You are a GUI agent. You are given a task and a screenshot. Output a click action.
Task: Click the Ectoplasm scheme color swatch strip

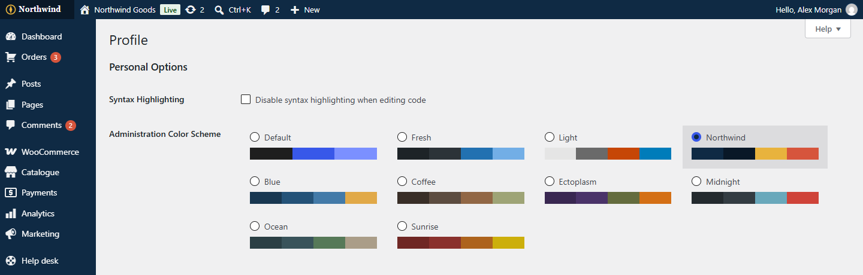tap(608, 198)
